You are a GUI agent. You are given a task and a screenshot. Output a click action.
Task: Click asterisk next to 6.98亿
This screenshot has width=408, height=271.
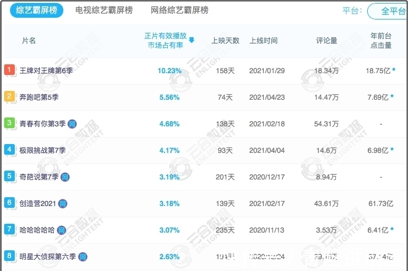pos(392,149)
